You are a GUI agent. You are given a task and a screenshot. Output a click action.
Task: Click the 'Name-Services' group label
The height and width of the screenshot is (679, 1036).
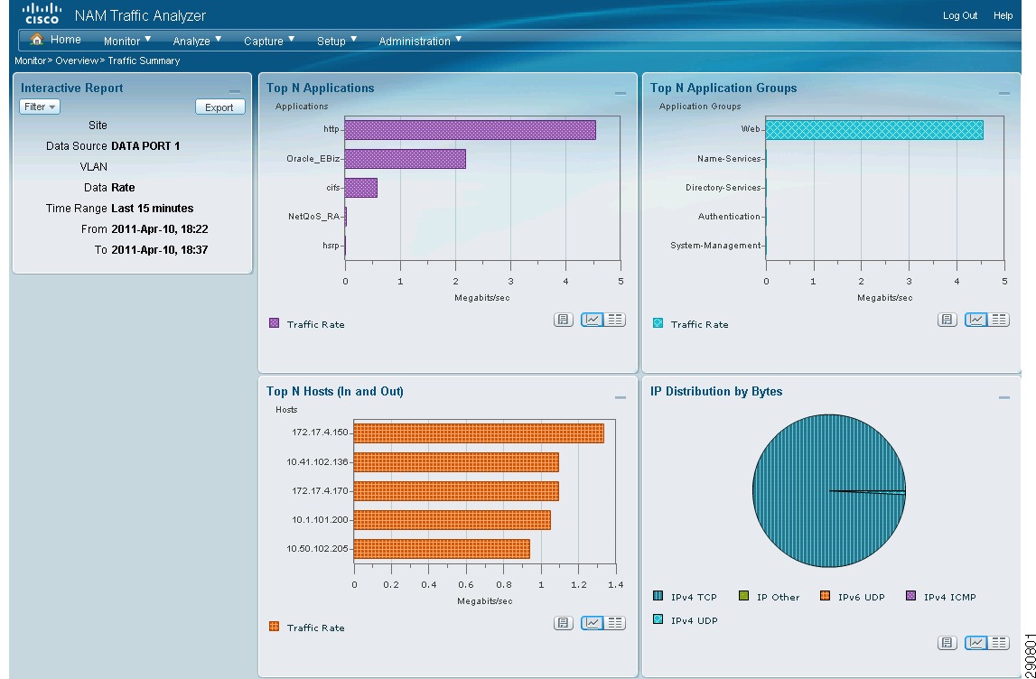click(730, 159)
